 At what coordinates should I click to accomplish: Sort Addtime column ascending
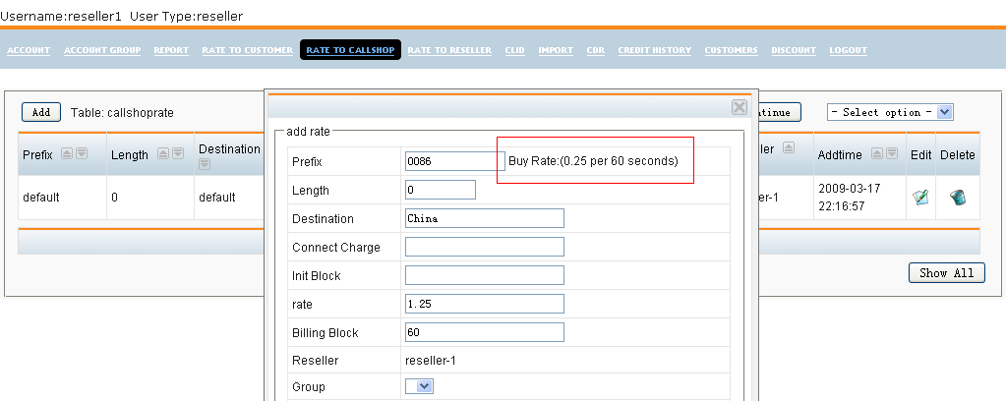coord(876,154)
